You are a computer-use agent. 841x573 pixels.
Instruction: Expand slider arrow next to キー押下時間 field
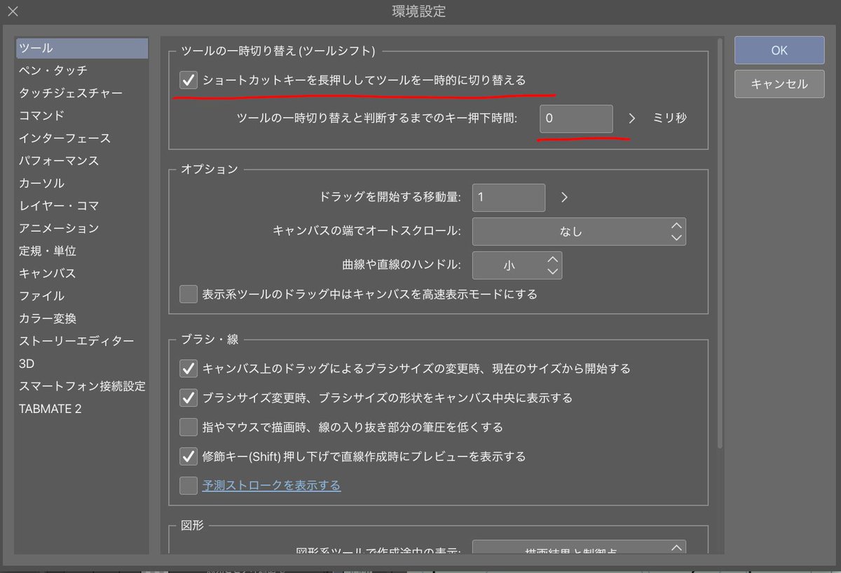632,119
